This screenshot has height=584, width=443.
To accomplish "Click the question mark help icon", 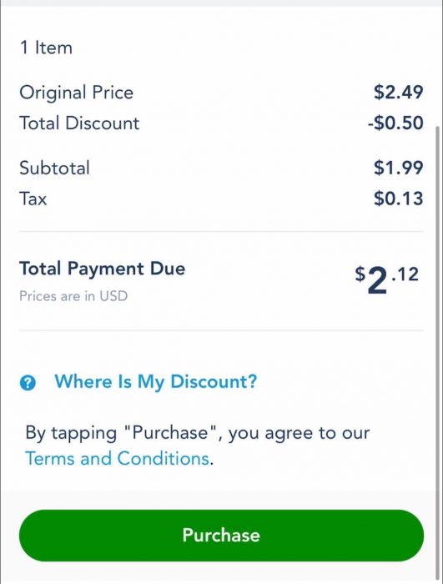I will (28, 382).
